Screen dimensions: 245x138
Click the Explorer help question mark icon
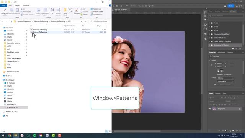pos(110,5)
